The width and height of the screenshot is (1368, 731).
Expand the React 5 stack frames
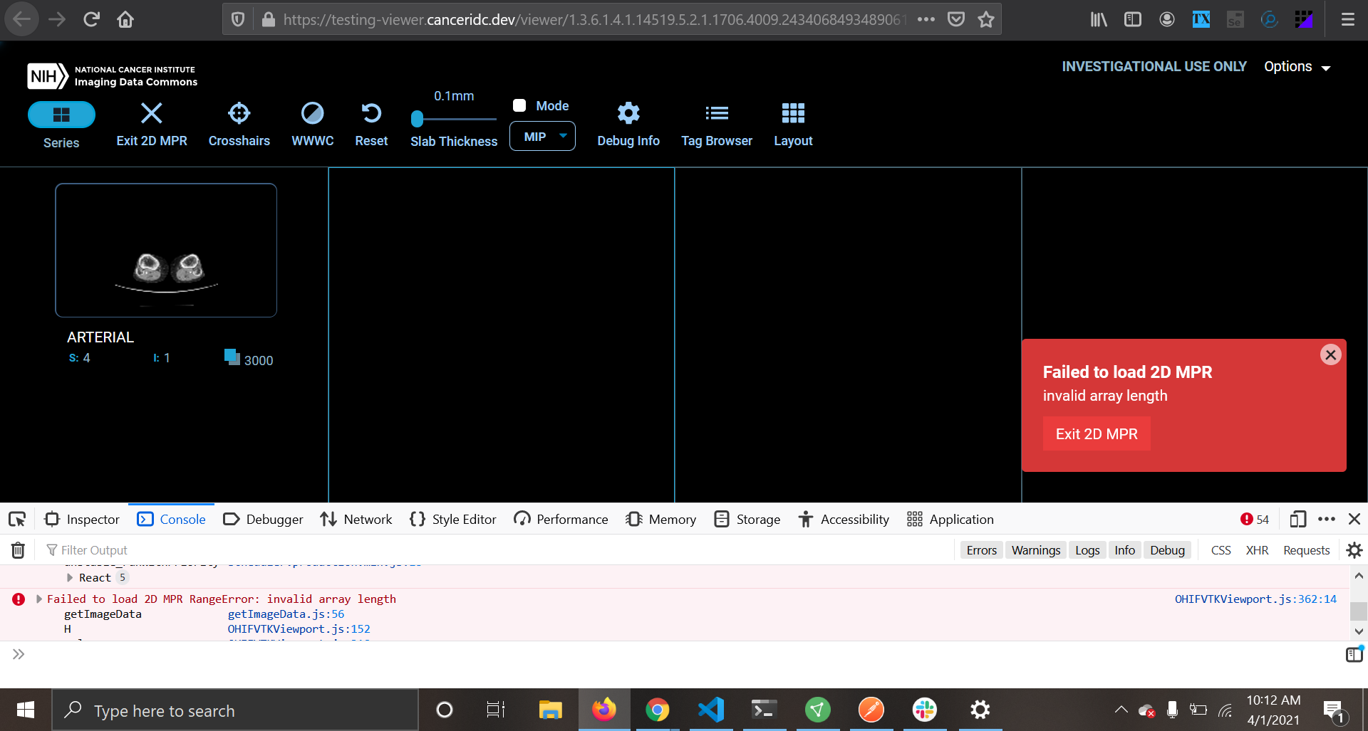(70, 578)
